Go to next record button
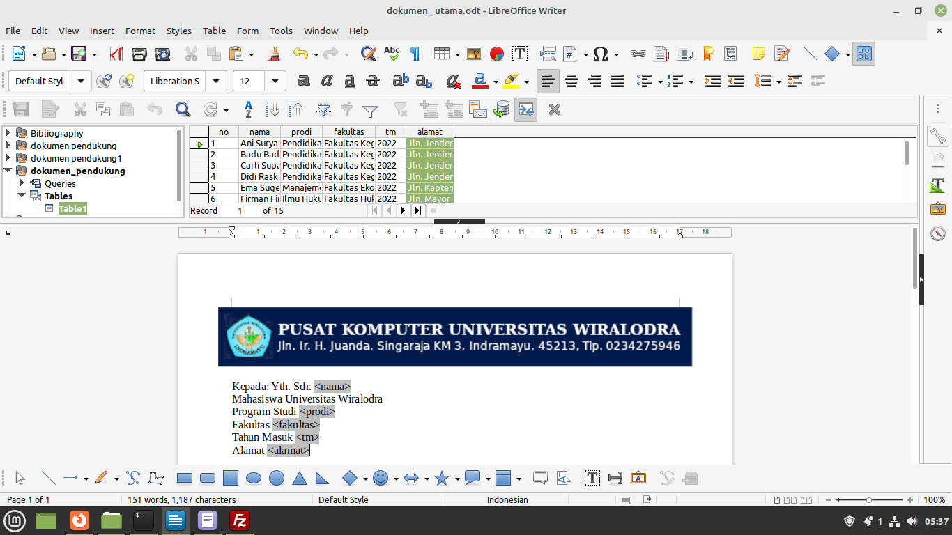This screenshot has width=952, height=535. [404, 210]
